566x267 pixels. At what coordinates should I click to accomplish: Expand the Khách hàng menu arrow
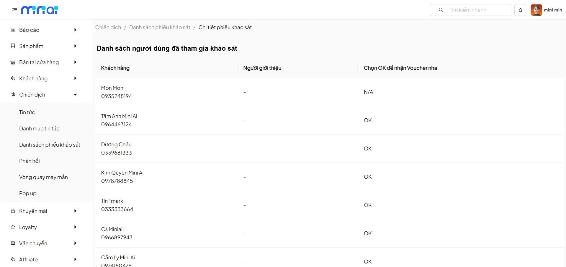pos(75,78)
